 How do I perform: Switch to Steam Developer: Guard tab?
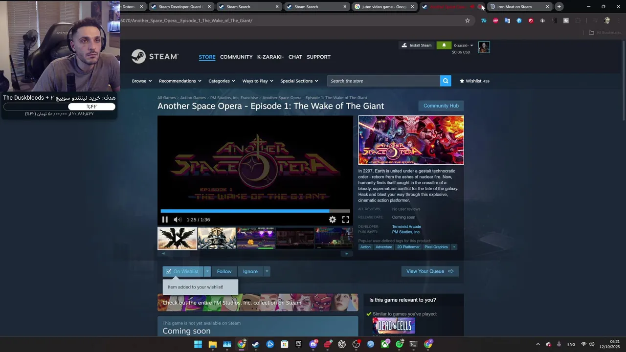pyautogui.click(x=181, y=6)
